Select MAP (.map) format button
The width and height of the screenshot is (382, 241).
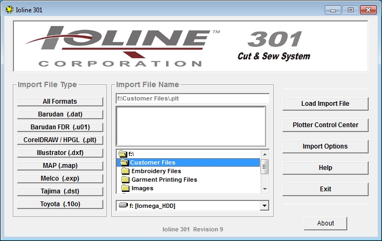coord(60,166)
